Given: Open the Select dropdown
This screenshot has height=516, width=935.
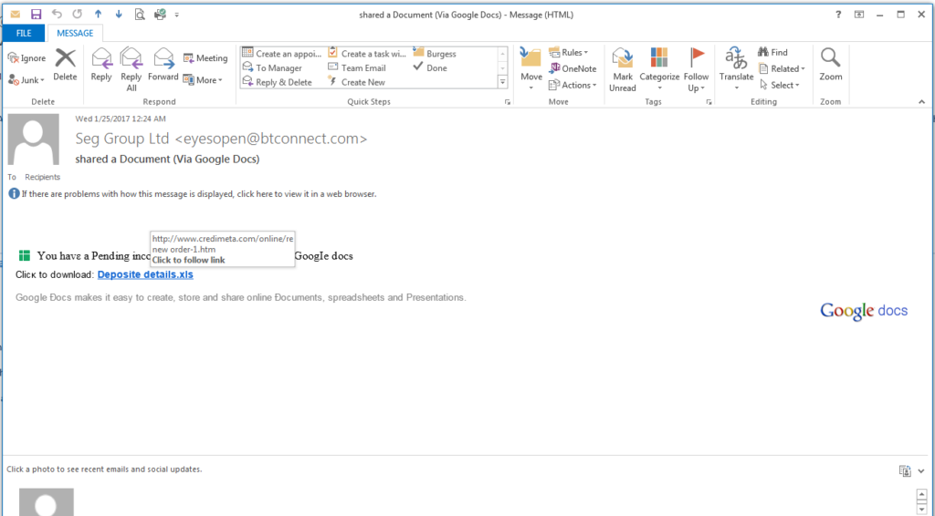Looking at the screenshot, I should pos(779,85).
